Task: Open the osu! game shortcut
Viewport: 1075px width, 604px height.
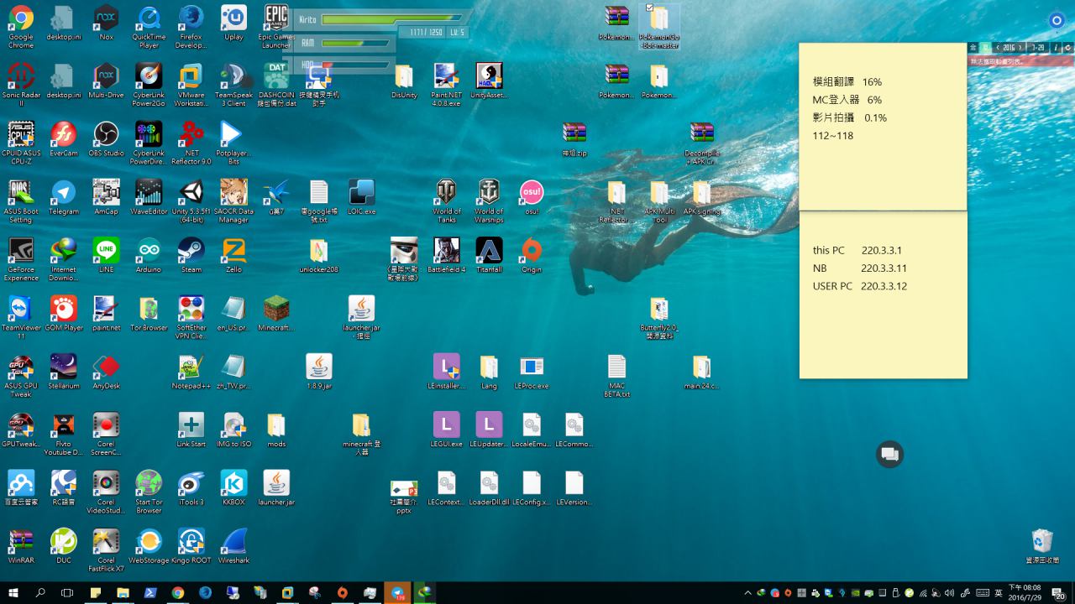Action: point(532,193)
